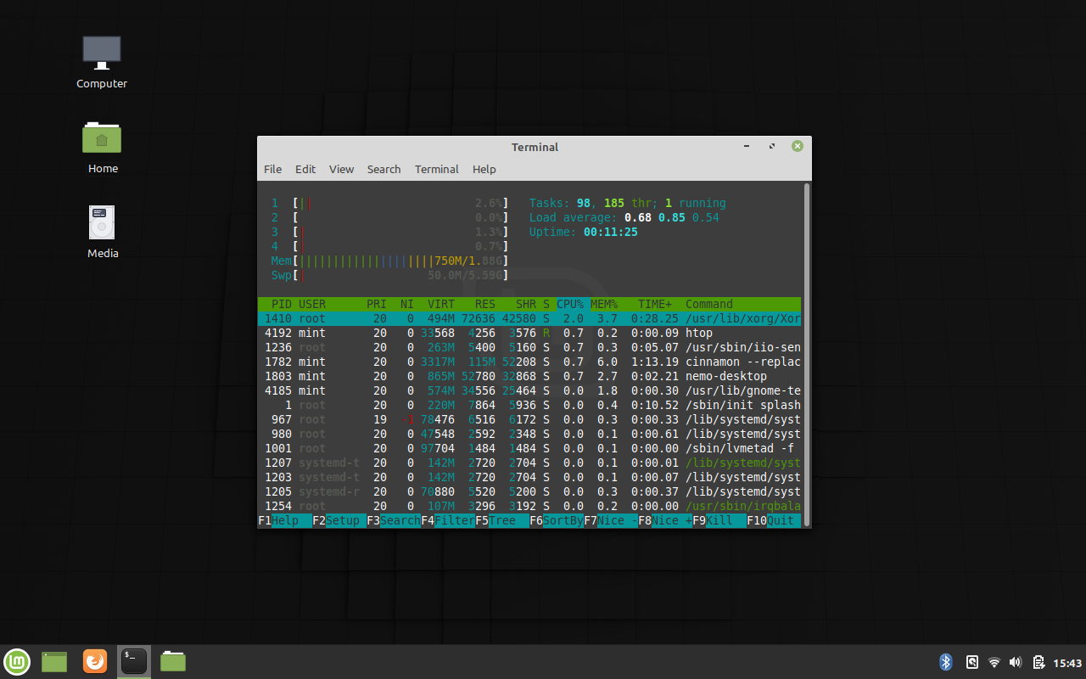The image size is (1086, 679).
Task: Click F2 Setup in htop footer
Action: tap(339, 520)
